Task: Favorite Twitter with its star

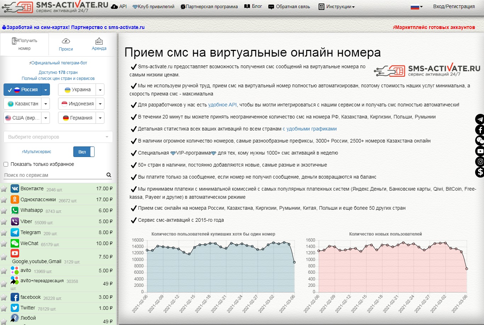Action: [4, 308]
